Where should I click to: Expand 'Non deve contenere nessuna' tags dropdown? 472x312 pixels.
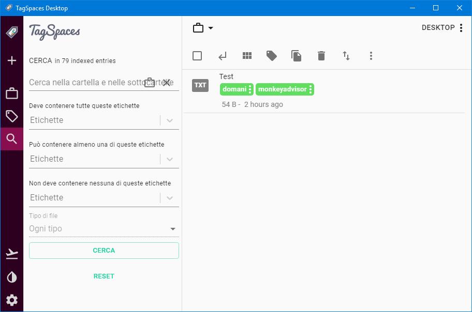click(169, 198)
